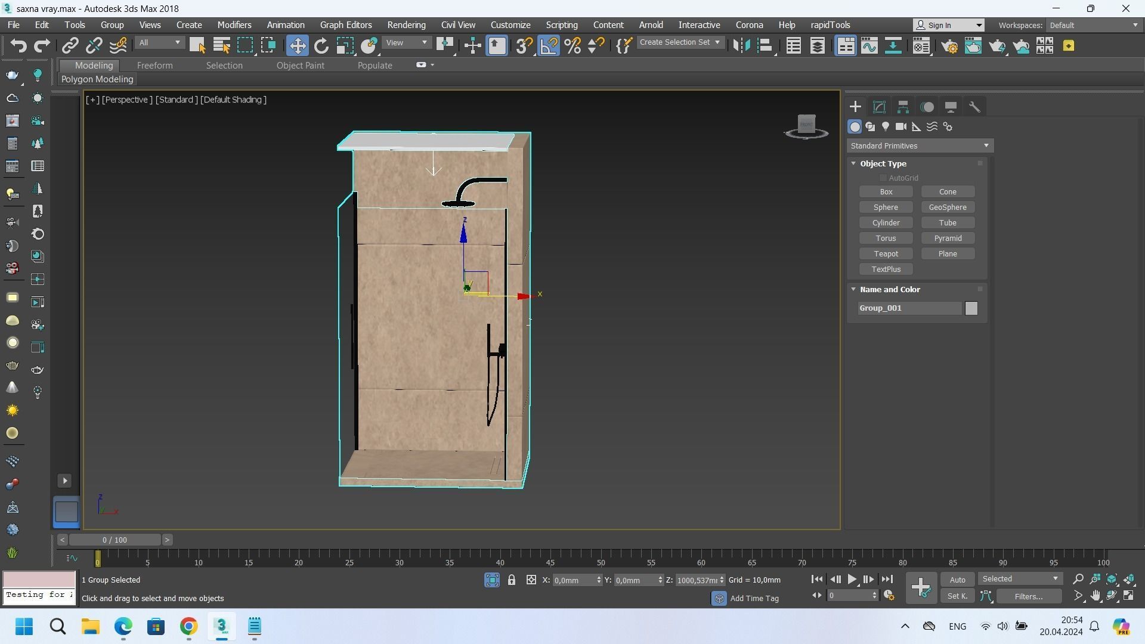Collapse the Name and Color rollout
The width and height of the screenshot is (1145, 644).
pyautogui.click(x=853, y=289)
